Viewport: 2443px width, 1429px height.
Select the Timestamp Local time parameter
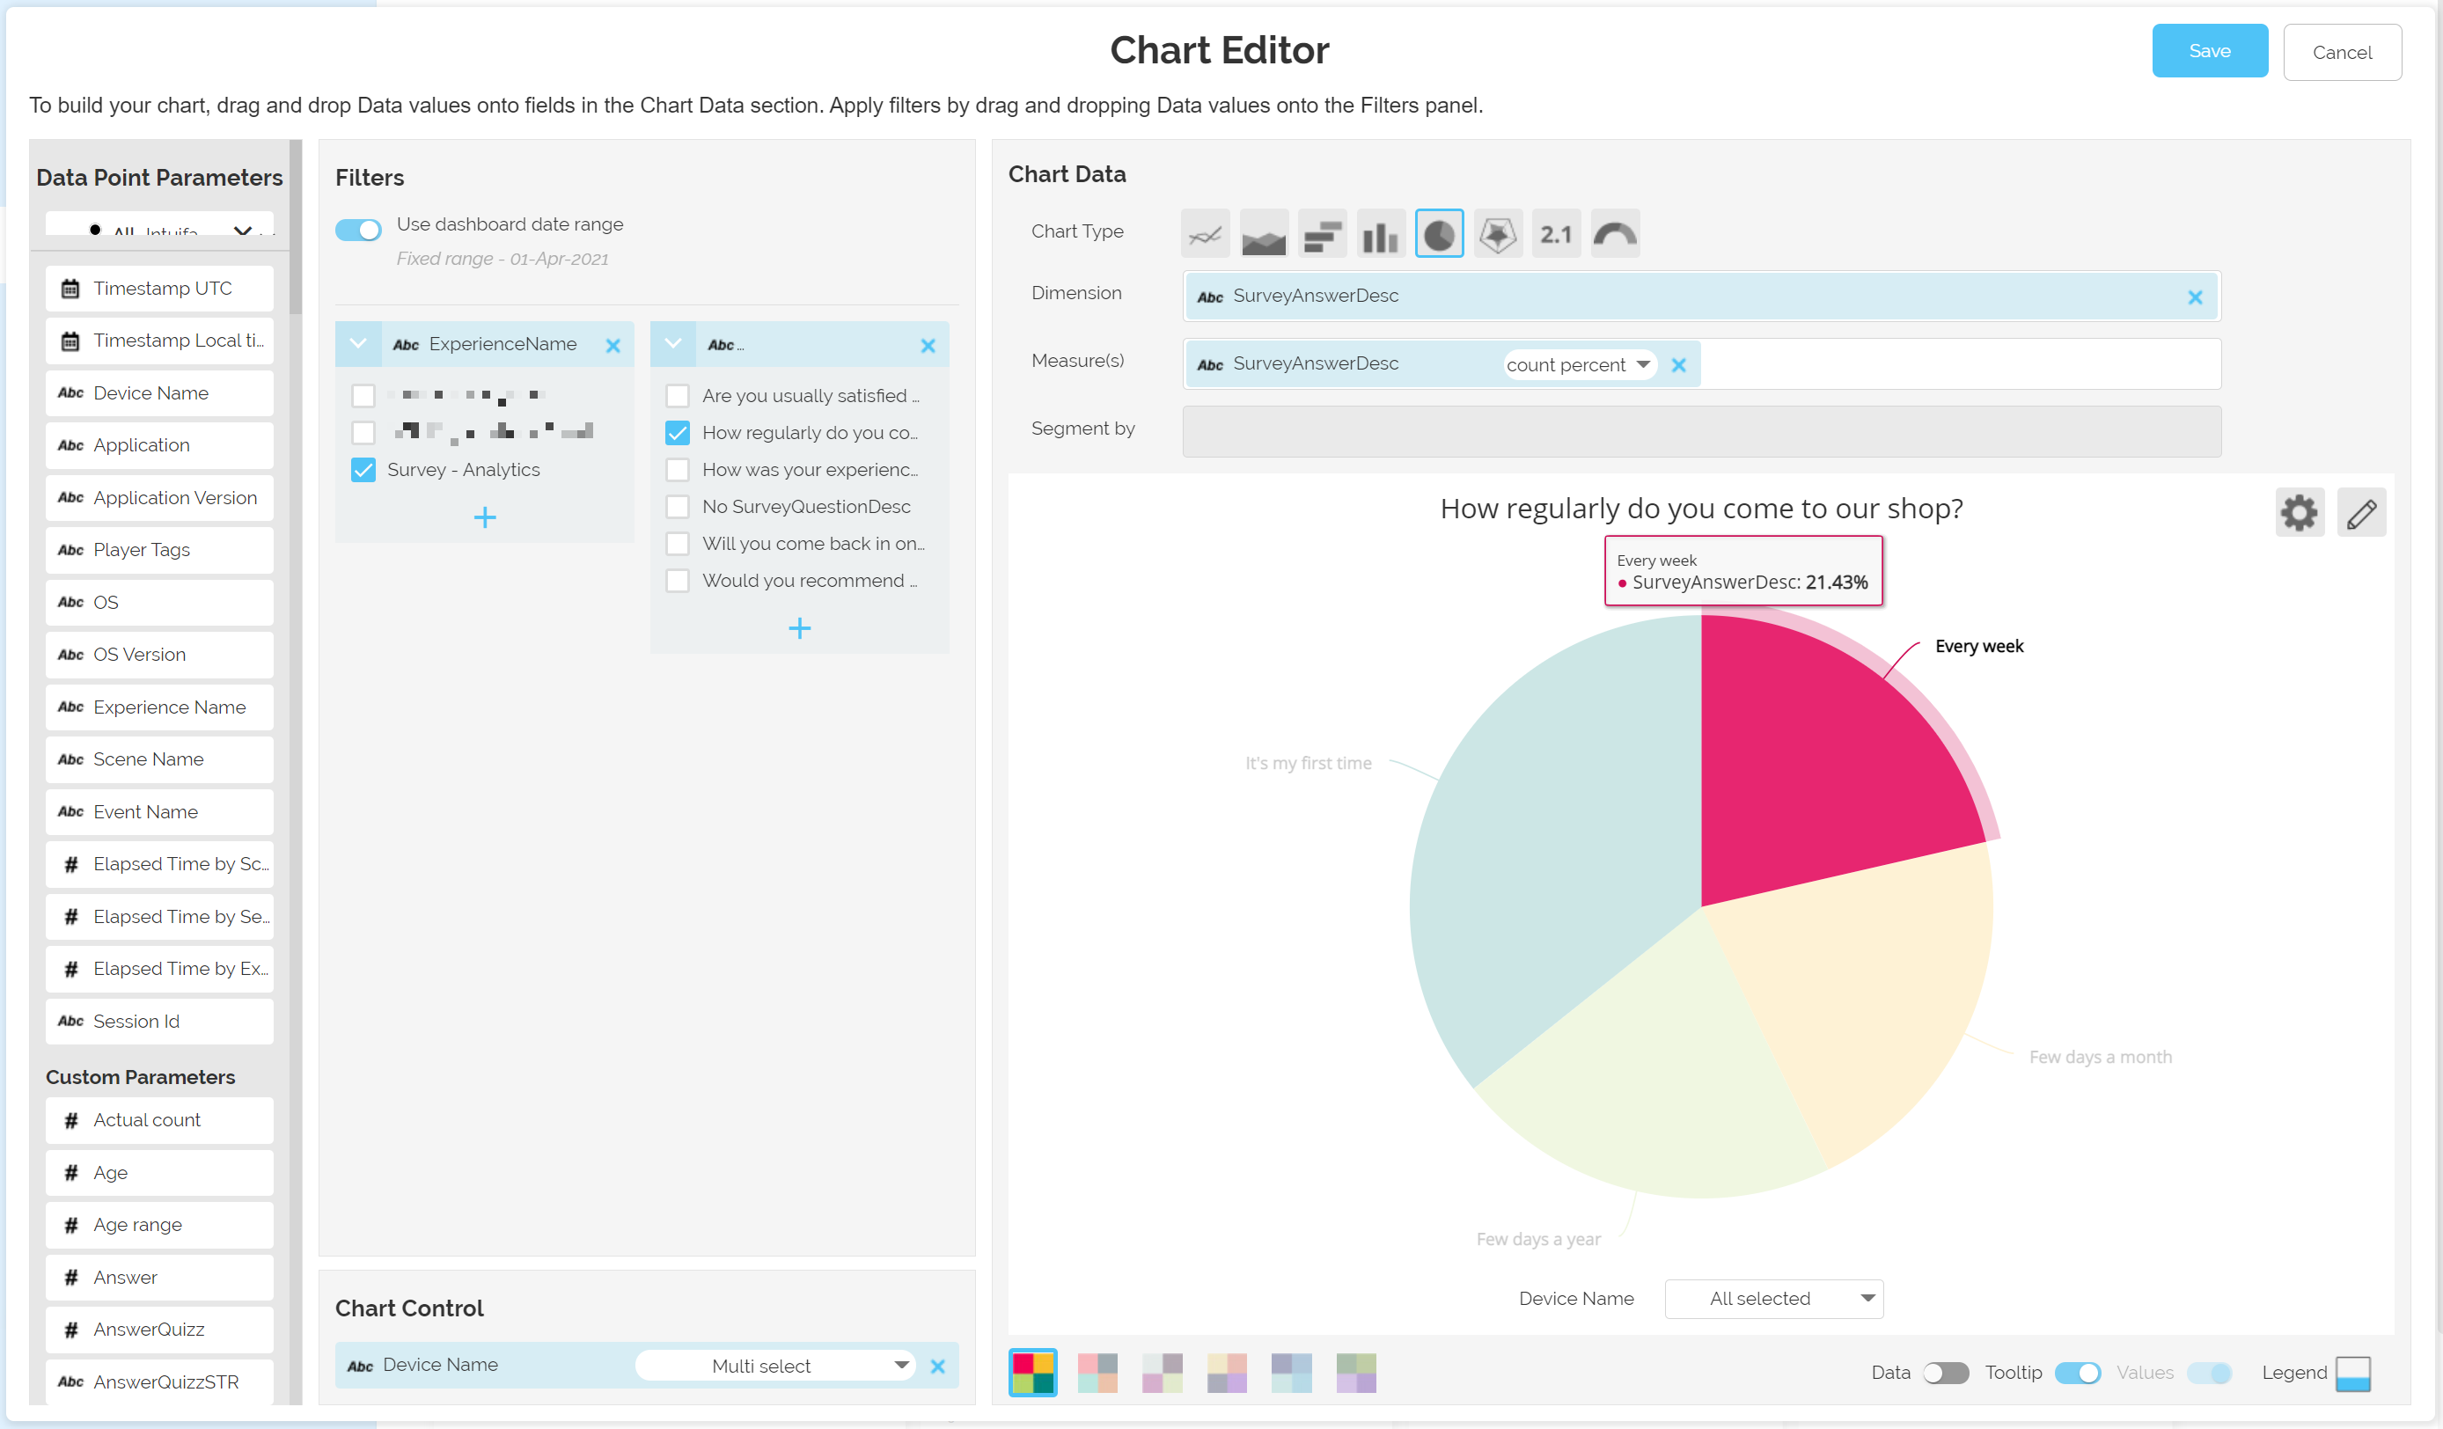pos(160,341)
